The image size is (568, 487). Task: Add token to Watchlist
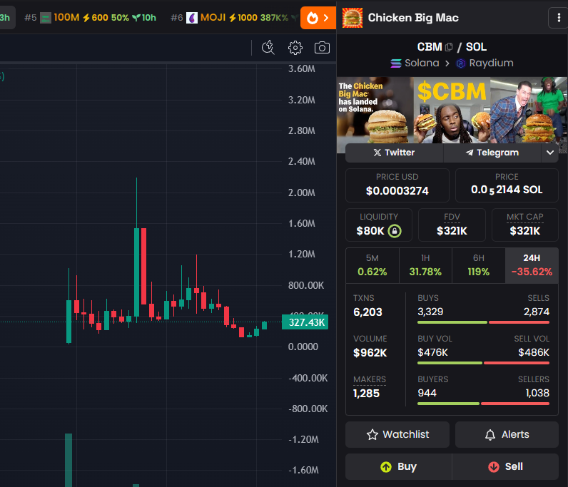pos(397,434)
